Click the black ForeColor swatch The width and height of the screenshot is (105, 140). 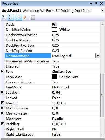54,77
